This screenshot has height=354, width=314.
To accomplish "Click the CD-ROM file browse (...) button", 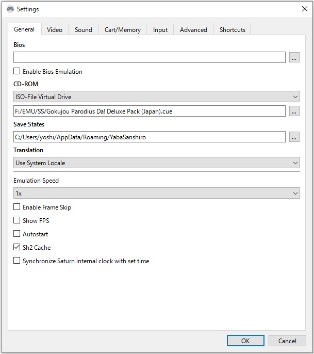I will 294,111.
